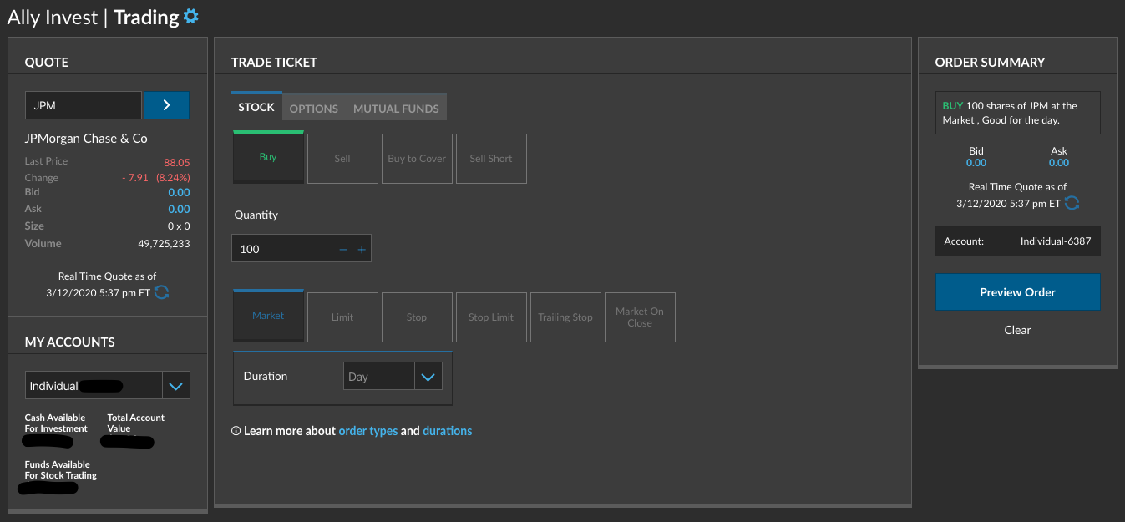Click the change value -7.91 (8.24%)
The width and height of the screenshot is (1125, 522).
point(155,178)
